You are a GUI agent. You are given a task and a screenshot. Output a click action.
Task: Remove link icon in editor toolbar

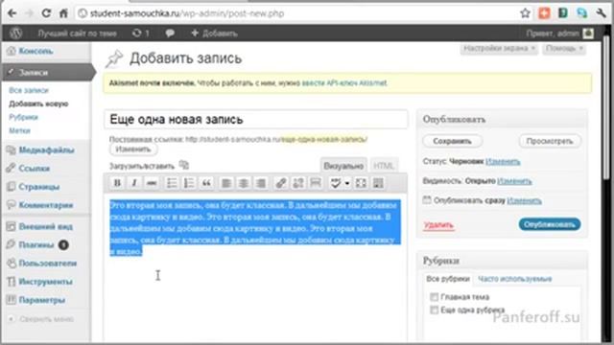[298, 183]
